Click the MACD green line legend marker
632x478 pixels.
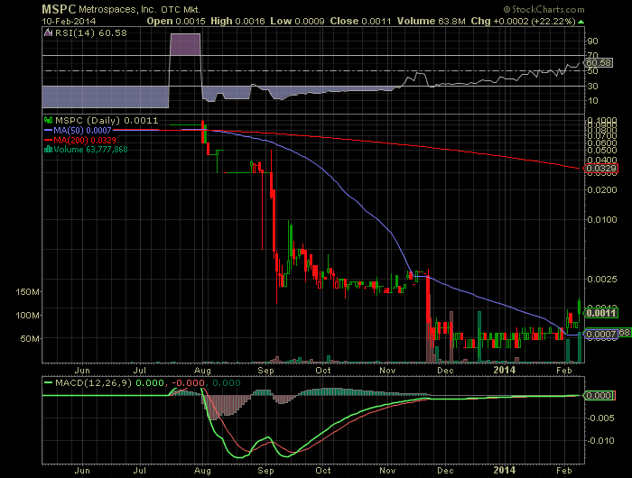point(48,382)
